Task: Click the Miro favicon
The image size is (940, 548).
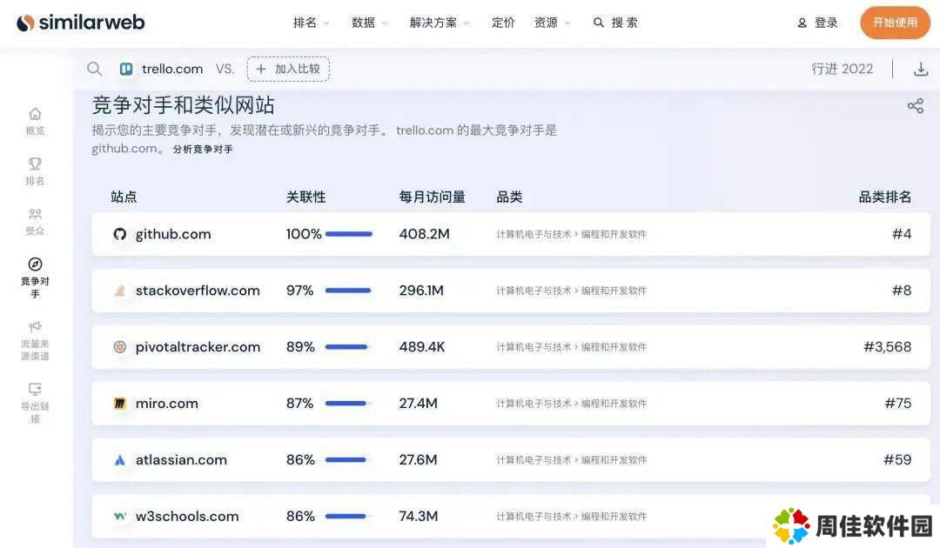Action: click(120, 403)
